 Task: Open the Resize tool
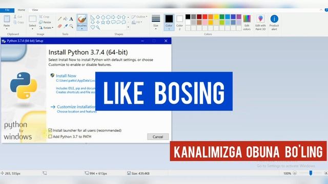pyautogui.click(x=45, y=22)
